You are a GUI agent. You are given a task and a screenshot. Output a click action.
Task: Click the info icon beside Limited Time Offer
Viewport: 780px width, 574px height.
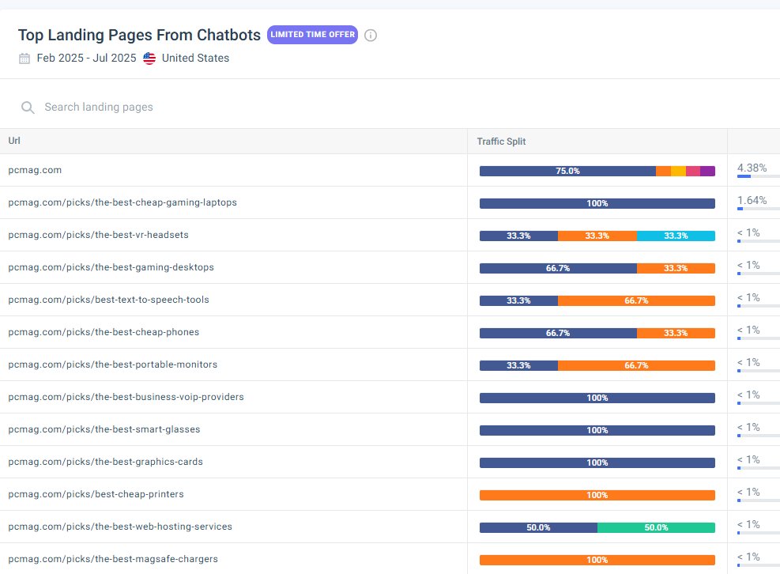pyautogui.click(x=370, y=36)
